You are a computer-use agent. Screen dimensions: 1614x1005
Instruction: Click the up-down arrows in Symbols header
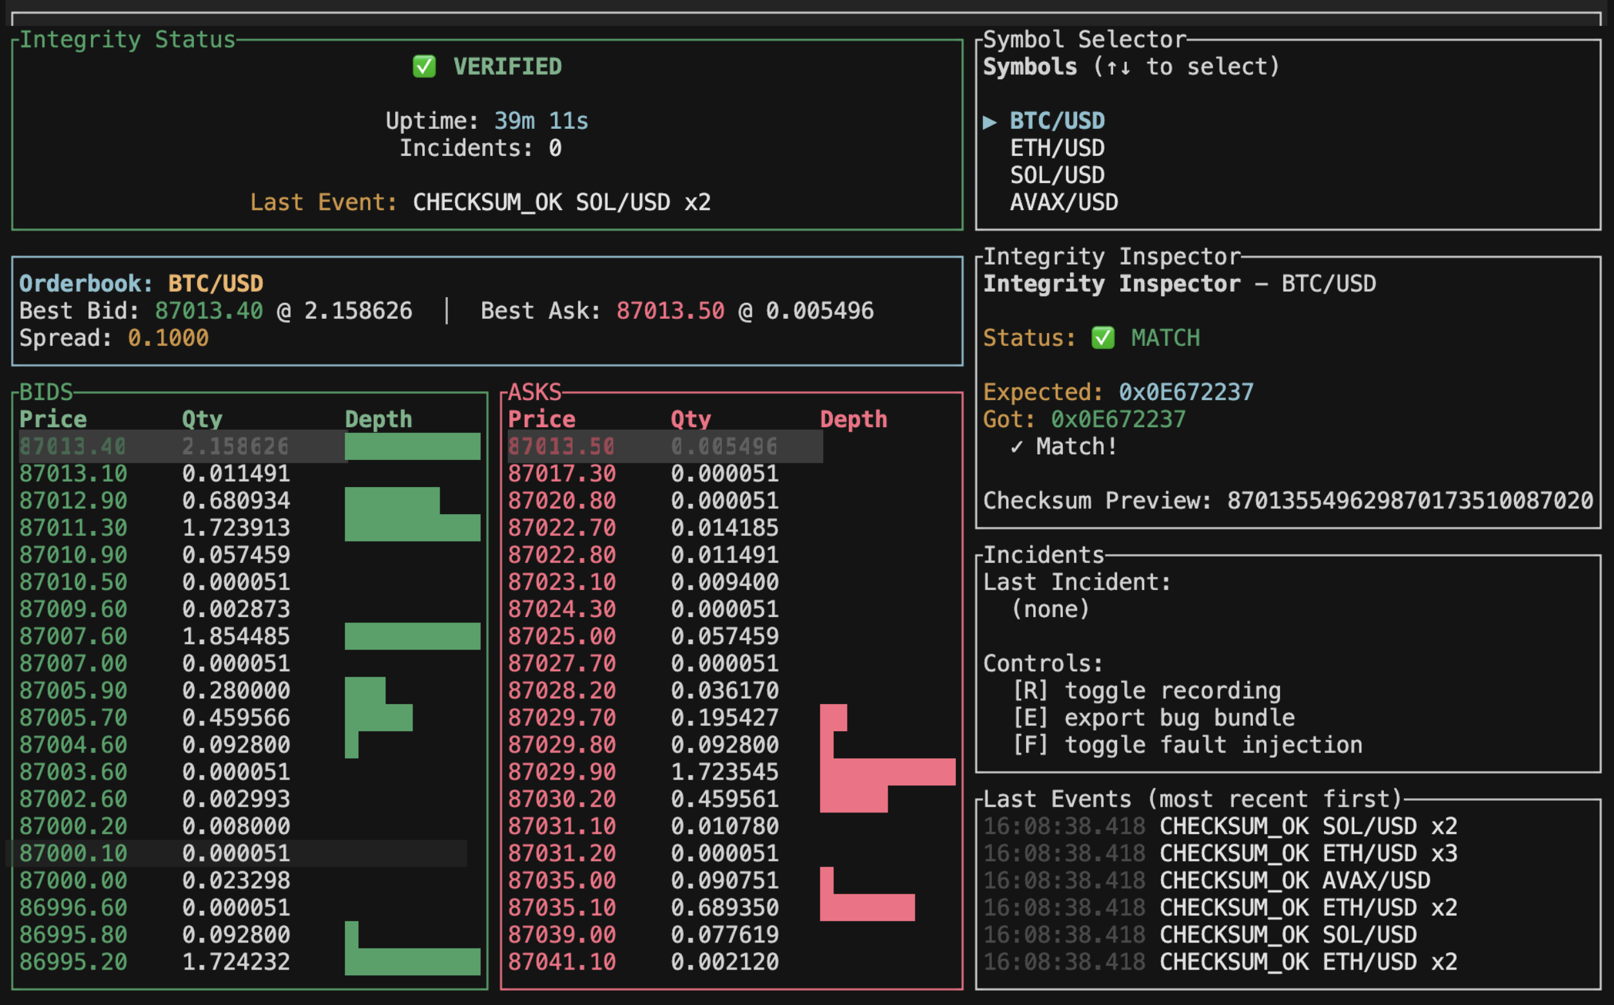tap(1118, 68)
